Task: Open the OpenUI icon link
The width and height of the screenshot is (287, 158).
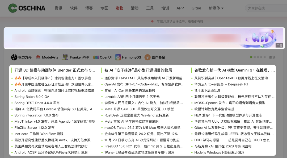Action: [96, 57]
